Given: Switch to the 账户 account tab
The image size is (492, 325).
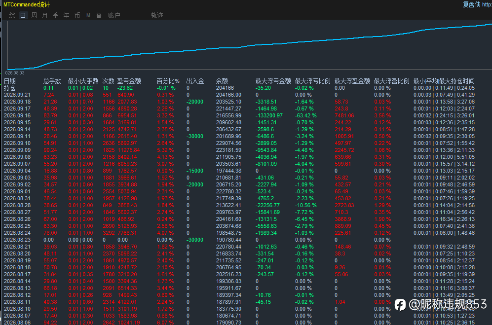Looking at the screenshot, I should [x=114, y=15].
